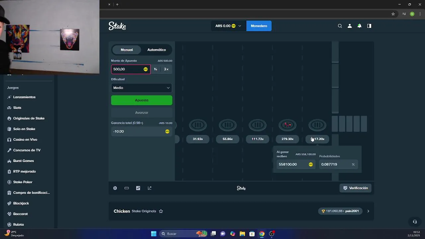
Task: Open the search magnifier in the header
Action: (x=340, y=26)
